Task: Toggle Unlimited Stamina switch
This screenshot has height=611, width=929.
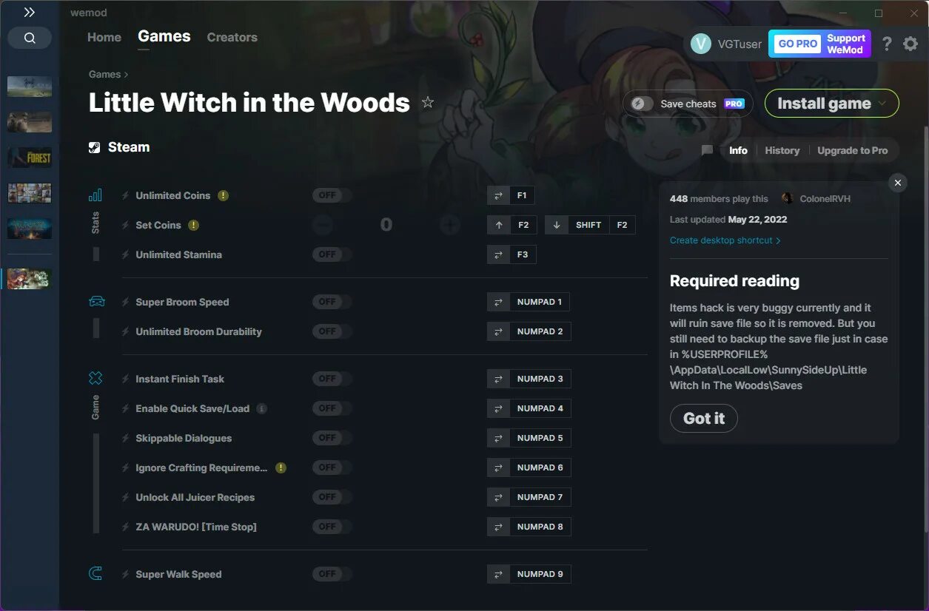Action: 332,254
